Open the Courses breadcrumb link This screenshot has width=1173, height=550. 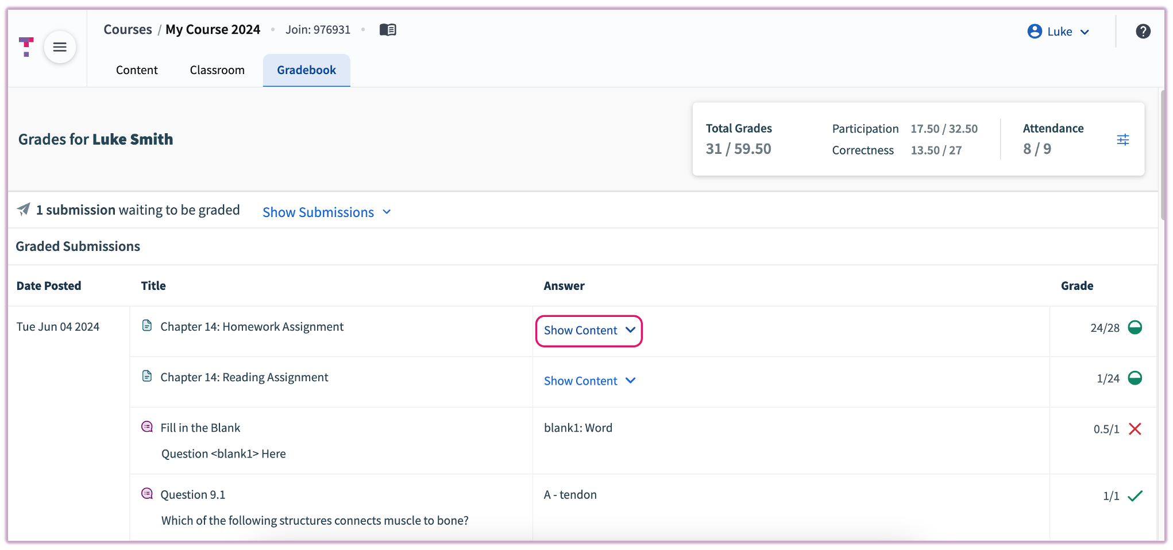point(128,29)
